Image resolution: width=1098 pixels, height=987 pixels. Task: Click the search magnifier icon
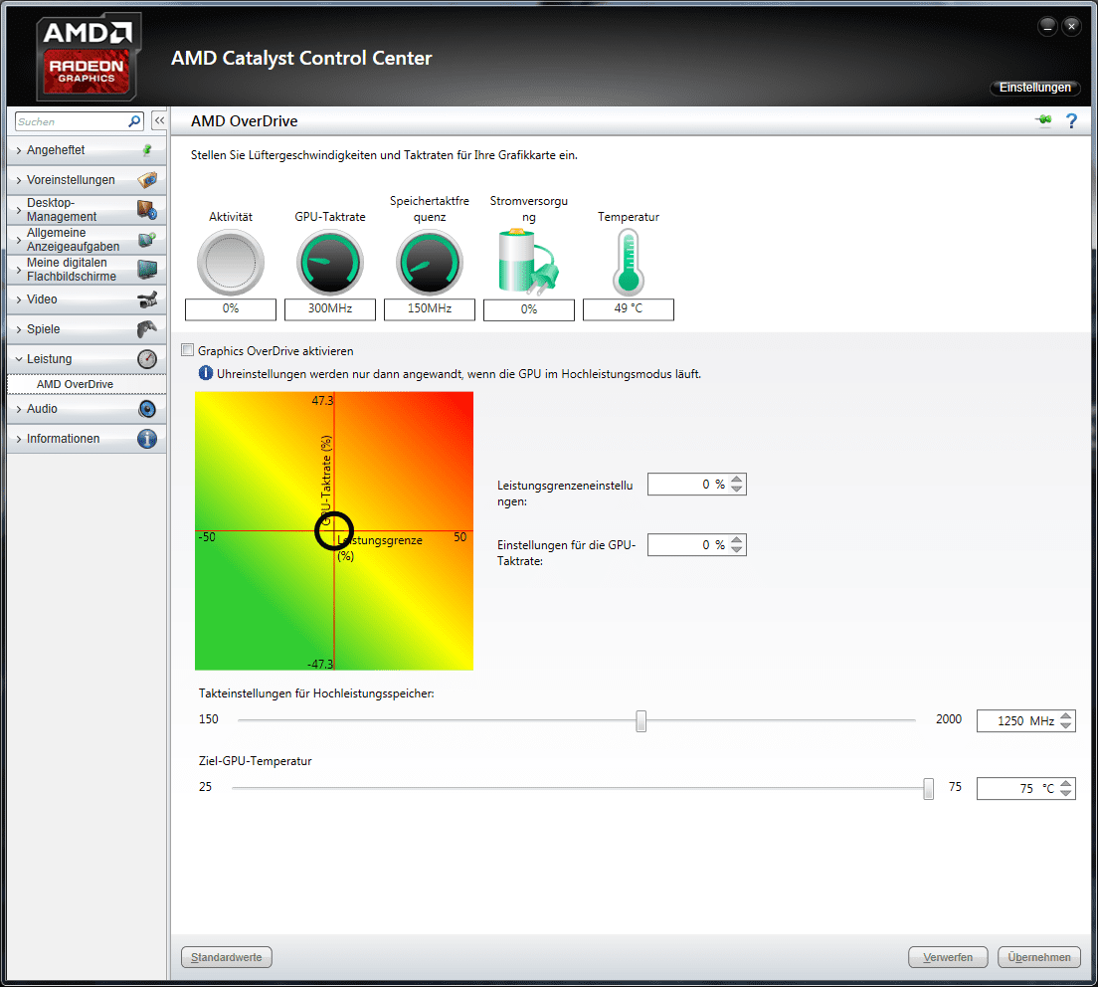coord(133,121)
